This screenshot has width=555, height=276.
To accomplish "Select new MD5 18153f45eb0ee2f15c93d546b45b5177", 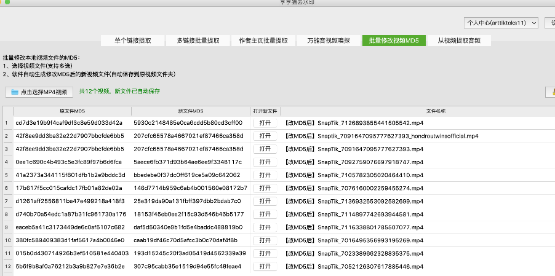I will click(189, 214).
